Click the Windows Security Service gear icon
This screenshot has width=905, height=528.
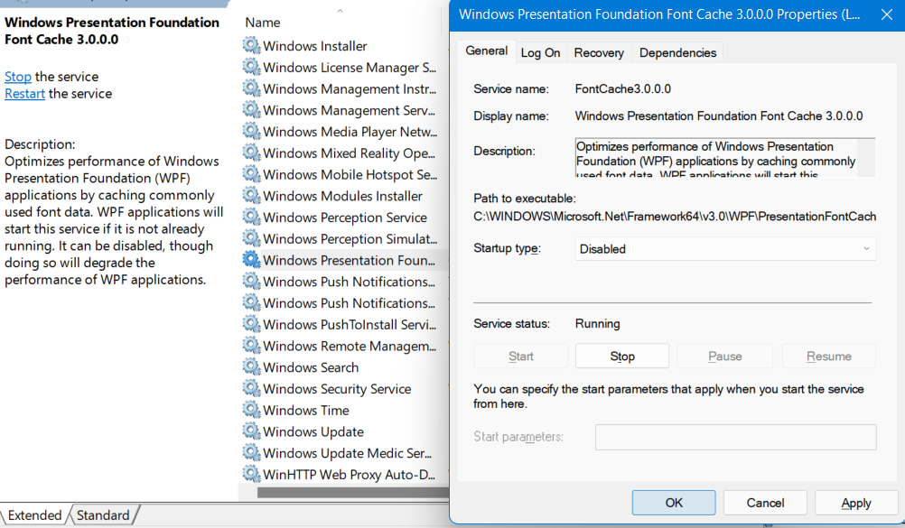tap(251, 389)
